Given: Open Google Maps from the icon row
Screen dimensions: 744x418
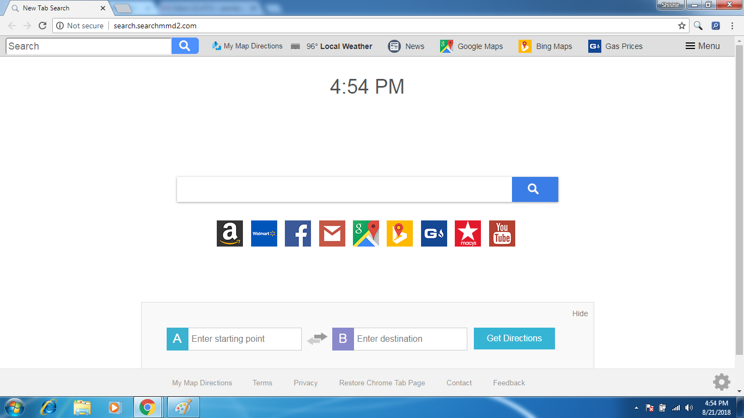Looking at the screenshot, I should (x=365, y=233).
